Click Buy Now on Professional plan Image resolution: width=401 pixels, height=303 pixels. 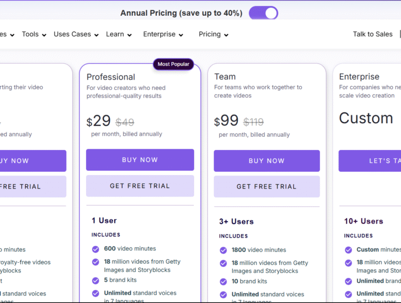140,160
